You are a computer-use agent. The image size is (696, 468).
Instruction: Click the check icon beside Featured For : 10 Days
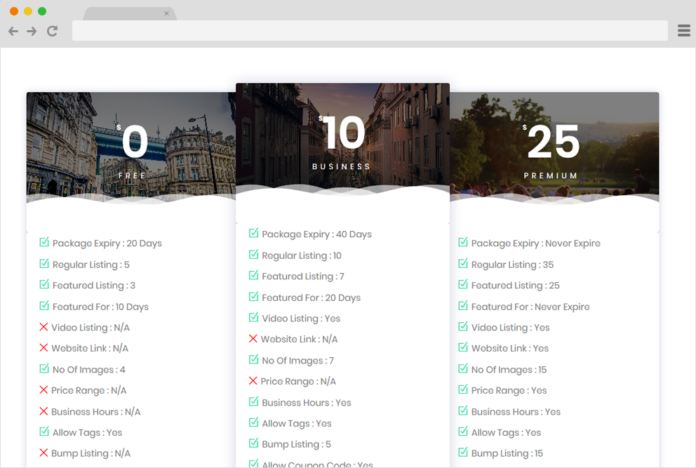coord(44,305)
